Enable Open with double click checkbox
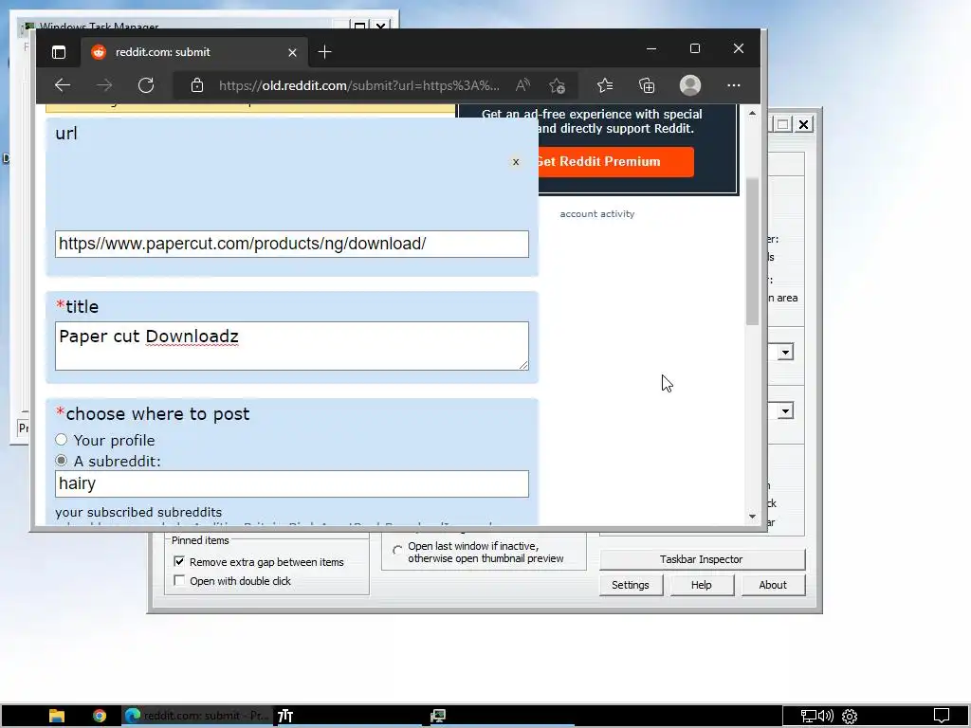971x728 pixels. [179, 581]
